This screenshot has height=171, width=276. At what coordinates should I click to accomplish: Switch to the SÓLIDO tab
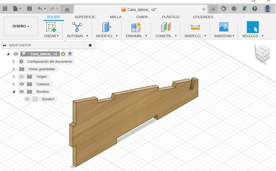pos(54,17)
